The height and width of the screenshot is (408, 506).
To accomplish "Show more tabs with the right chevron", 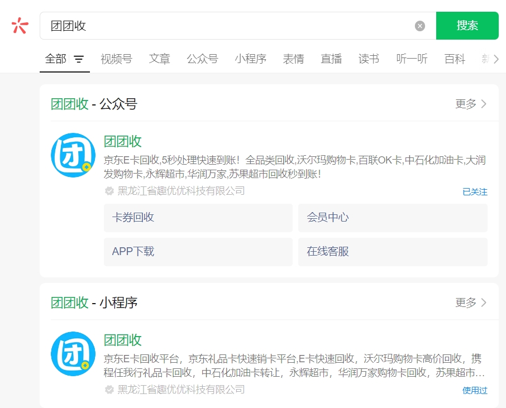I will tap(496, 59).
